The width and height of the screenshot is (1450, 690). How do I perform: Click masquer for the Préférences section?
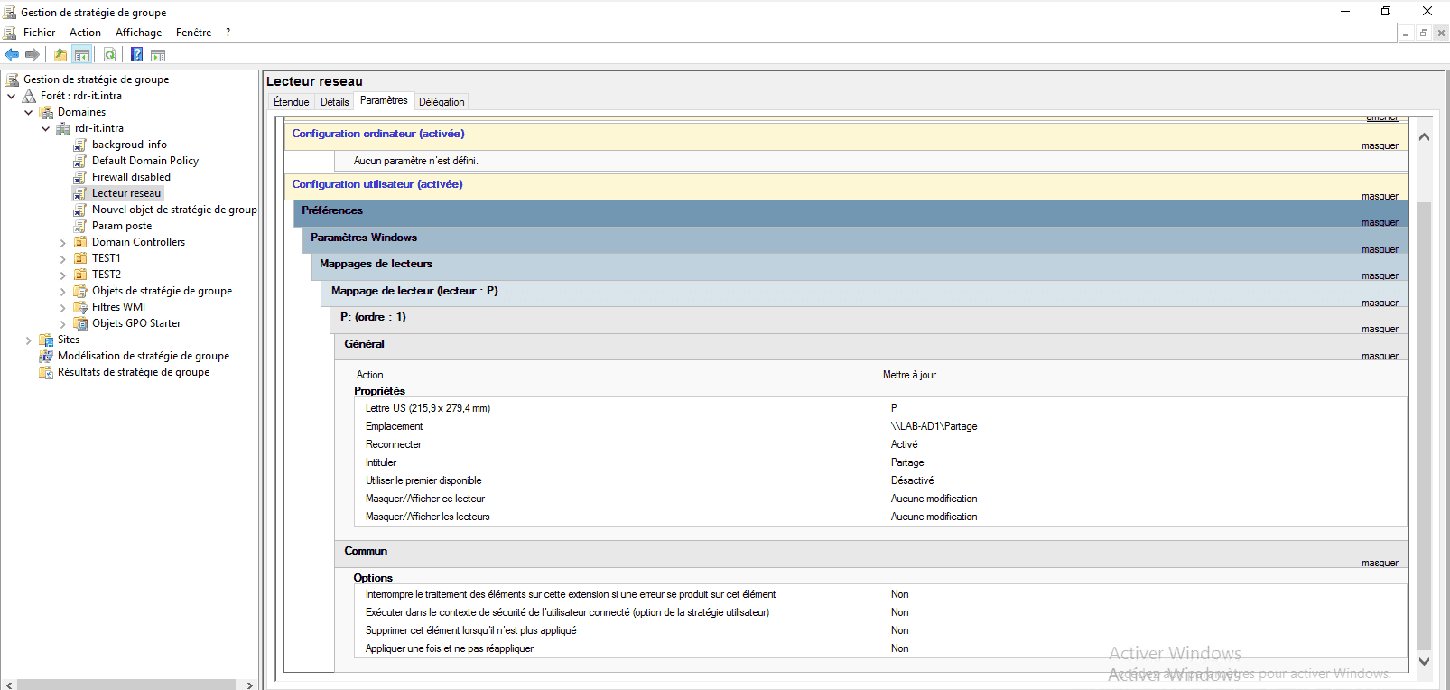1380,222
